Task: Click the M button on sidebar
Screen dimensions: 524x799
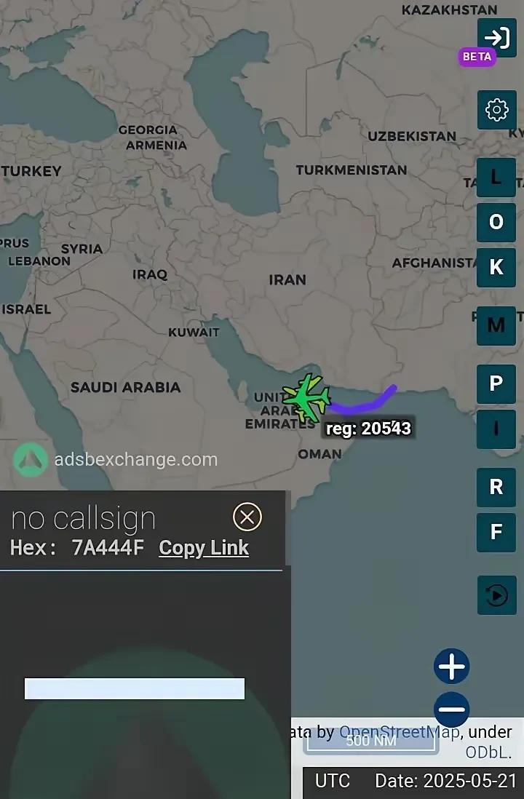Action: tap(496, 325)
